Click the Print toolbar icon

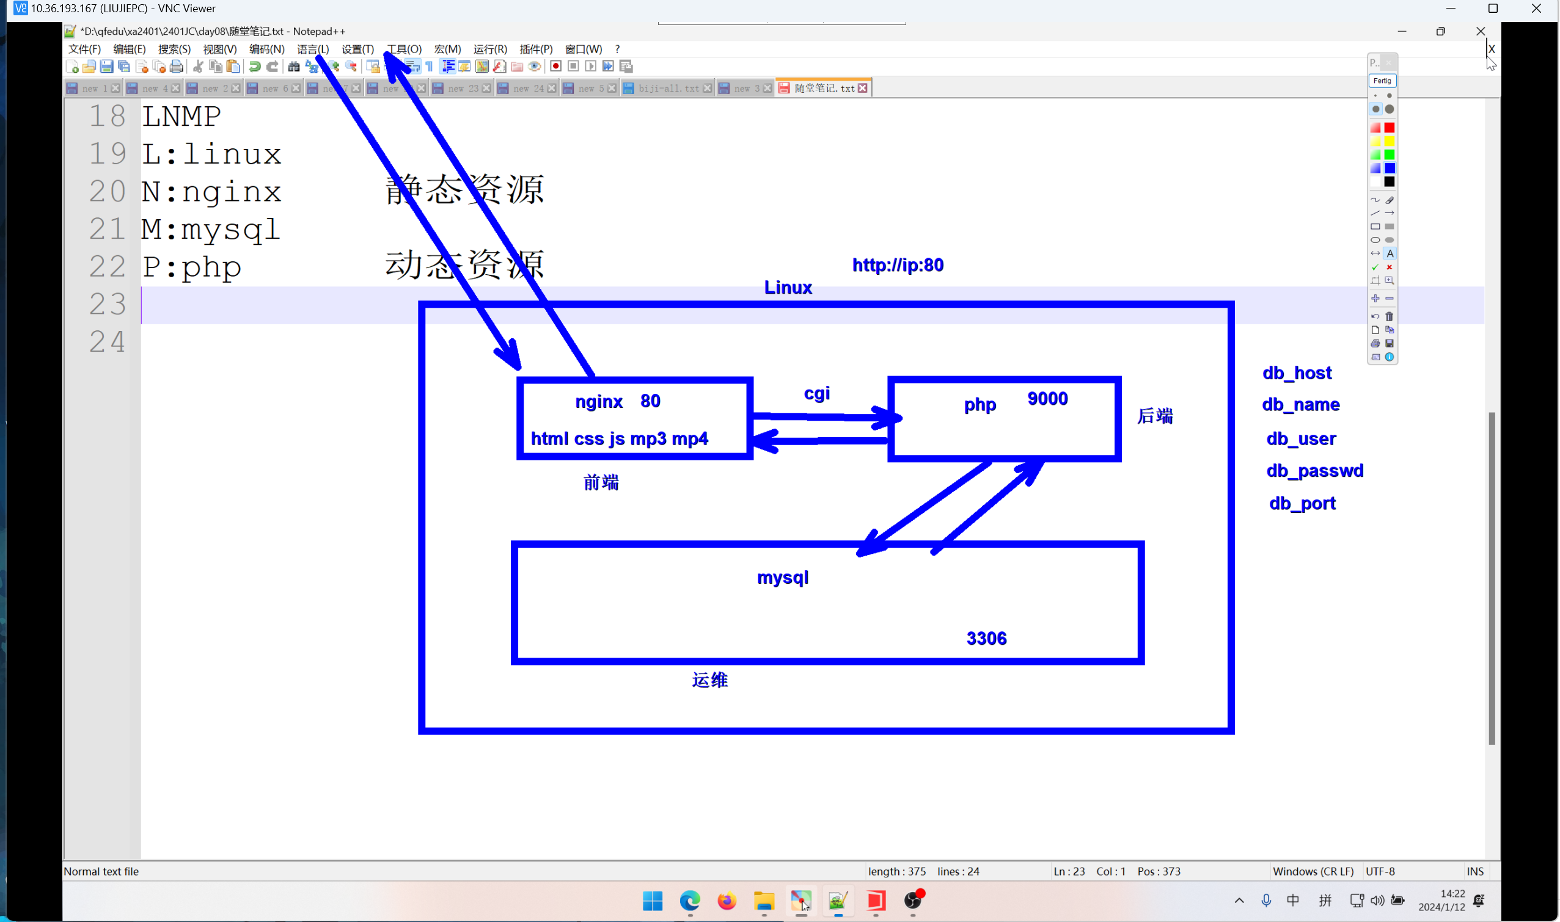[177, 67]
